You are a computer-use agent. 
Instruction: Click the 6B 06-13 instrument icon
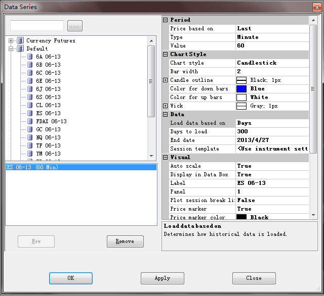pos(30,65)
